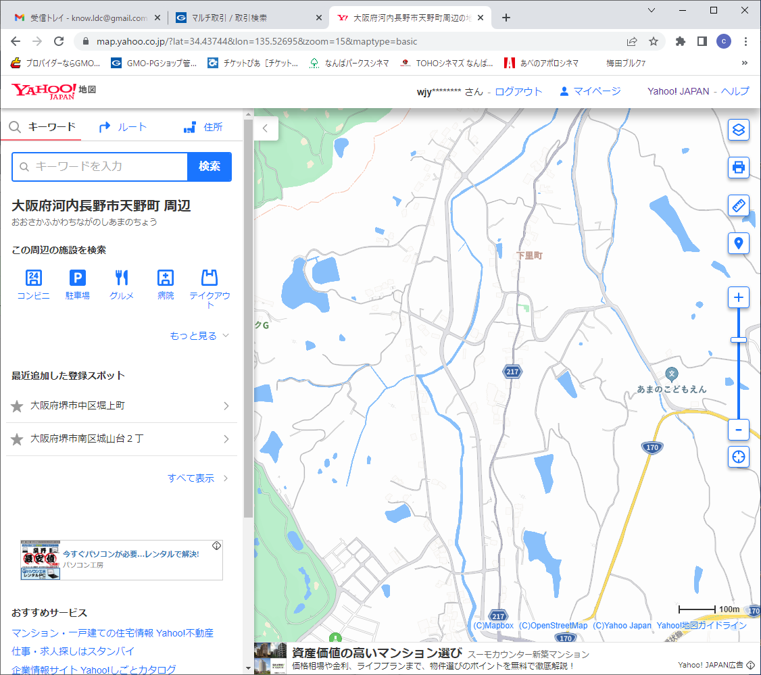The height and width of the screenshot is (675, 761).
Task: Center map on current location
Action: point(739,457)
